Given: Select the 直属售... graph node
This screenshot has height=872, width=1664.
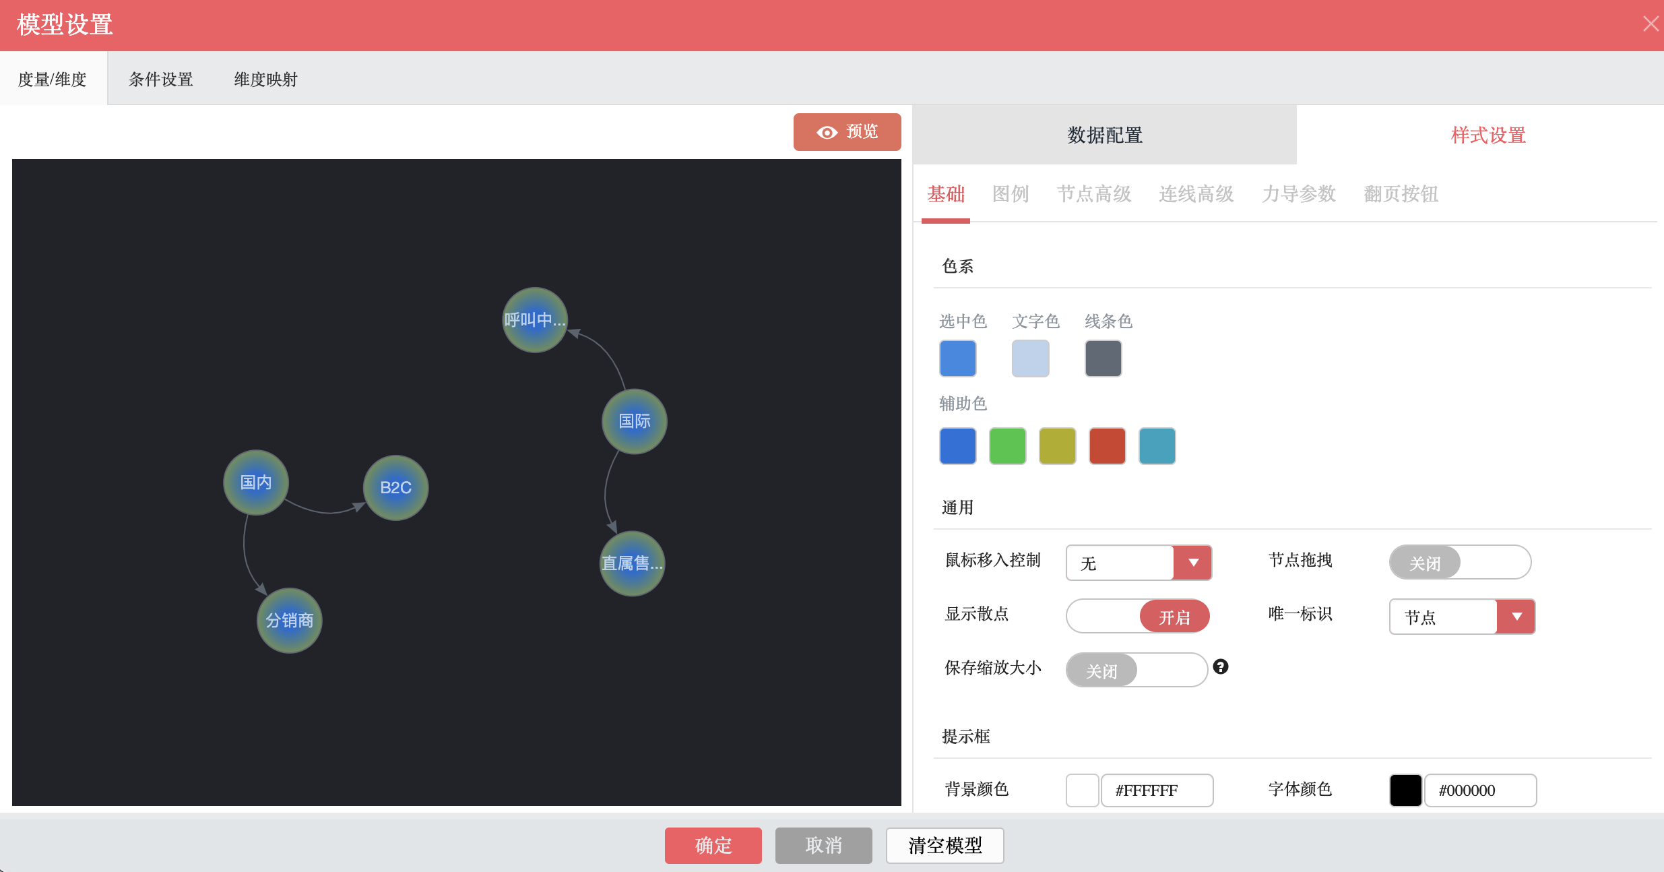Looking at the screenshot, I should pyautogui.click(x=632, y=563).
